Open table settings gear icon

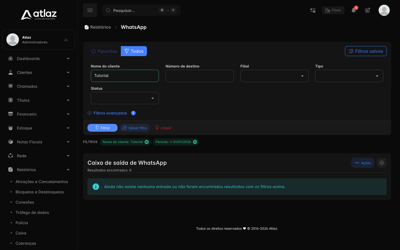382,163
